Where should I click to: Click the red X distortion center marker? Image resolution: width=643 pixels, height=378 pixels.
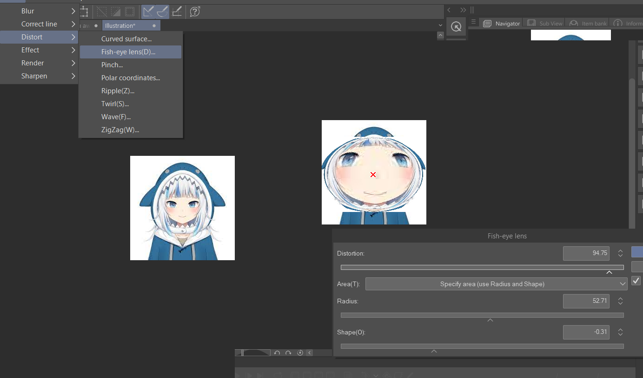point(373,174)
